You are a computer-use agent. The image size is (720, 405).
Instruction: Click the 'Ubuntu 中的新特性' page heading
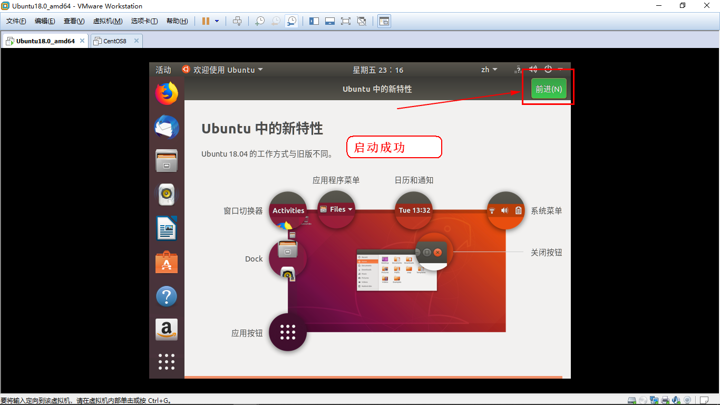pos(262,129)
